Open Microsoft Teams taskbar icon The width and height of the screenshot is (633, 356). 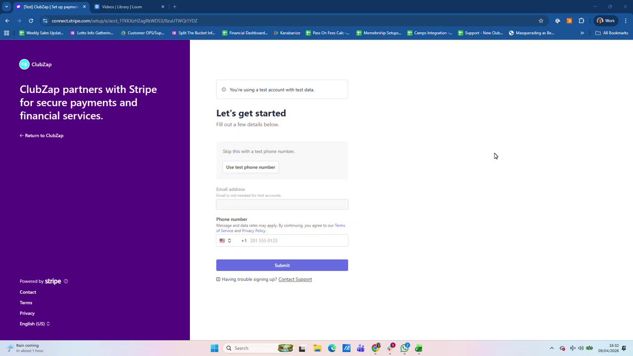tap(361, 348)
